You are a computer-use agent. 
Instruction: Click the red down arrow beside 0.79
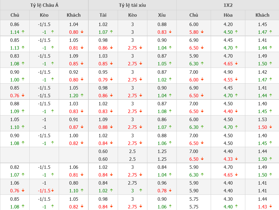tap(111, 80)
